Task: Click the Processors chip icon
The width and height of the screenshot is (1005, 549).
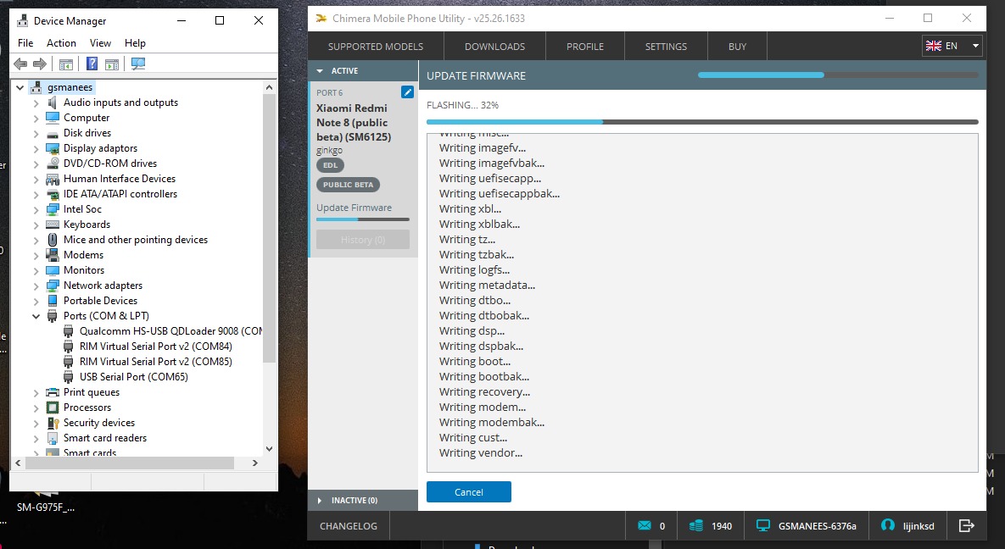Action: click(53, 408)
